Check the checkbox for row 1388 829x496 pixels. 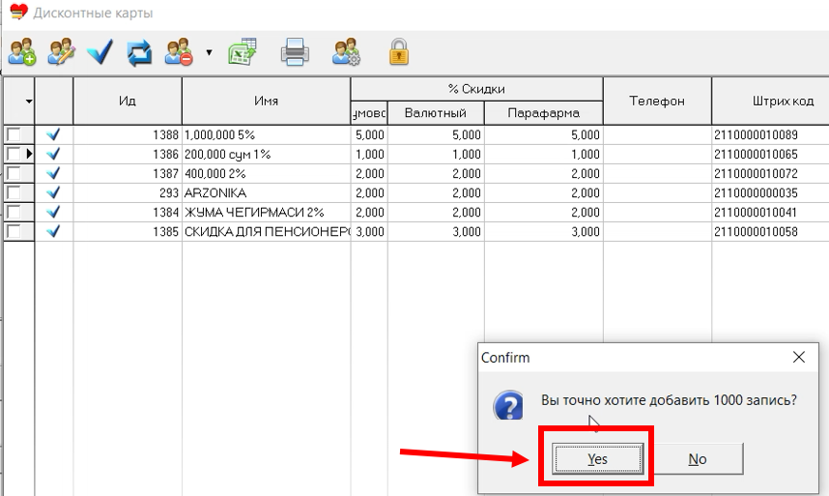(14, 134)
